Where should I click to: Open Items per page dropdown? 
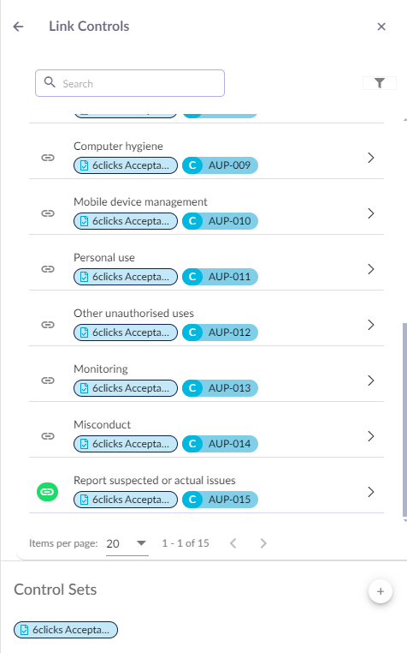tap(127, 543)
